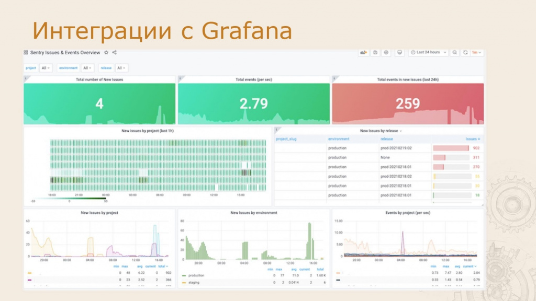Click the 270 issues bar gauge

tap(451, 167)
